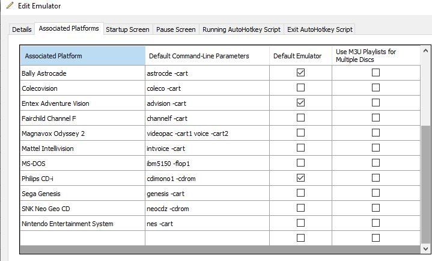
Task: Click the 'advision -cart' parameters cell
Action: [207, 103]
